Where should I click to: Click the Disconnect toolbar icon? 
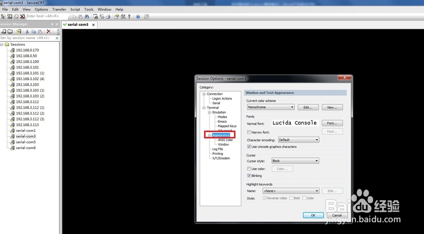click(x=22, y=17)
